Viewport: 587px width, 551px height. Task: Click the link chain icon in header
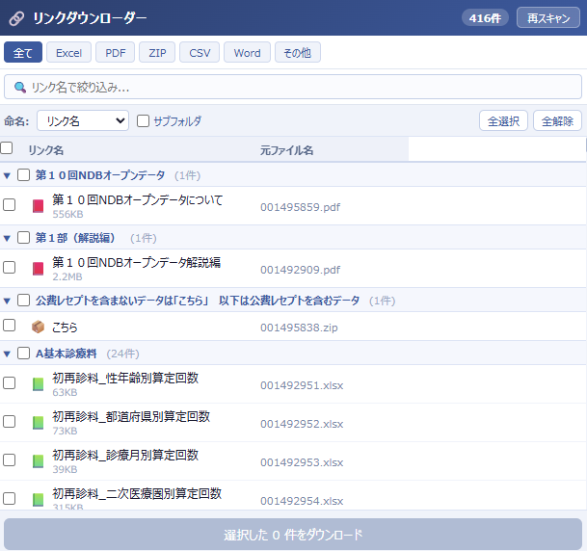coord(16,18)
